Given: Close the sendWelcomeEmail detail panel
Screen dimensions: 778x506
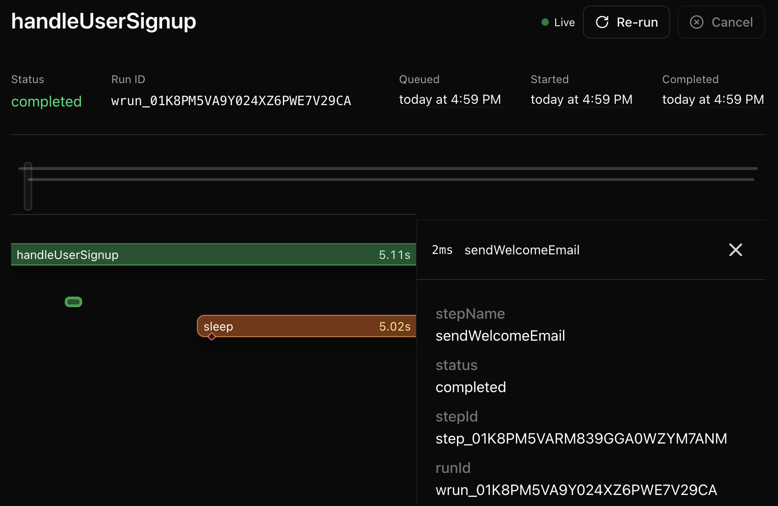Looking at the screenshot, I should pos(735,250).
